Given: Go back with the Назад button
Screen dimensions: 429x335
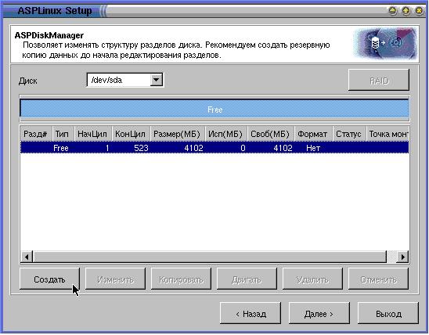Looking at the screenshot, I should [x=251, y=313].
